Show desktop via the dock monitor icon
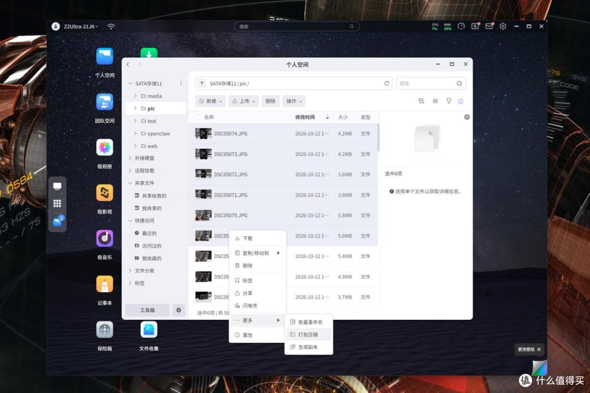Screen dimensions: 590x393 pyautogui.click(x=57, y=186)
